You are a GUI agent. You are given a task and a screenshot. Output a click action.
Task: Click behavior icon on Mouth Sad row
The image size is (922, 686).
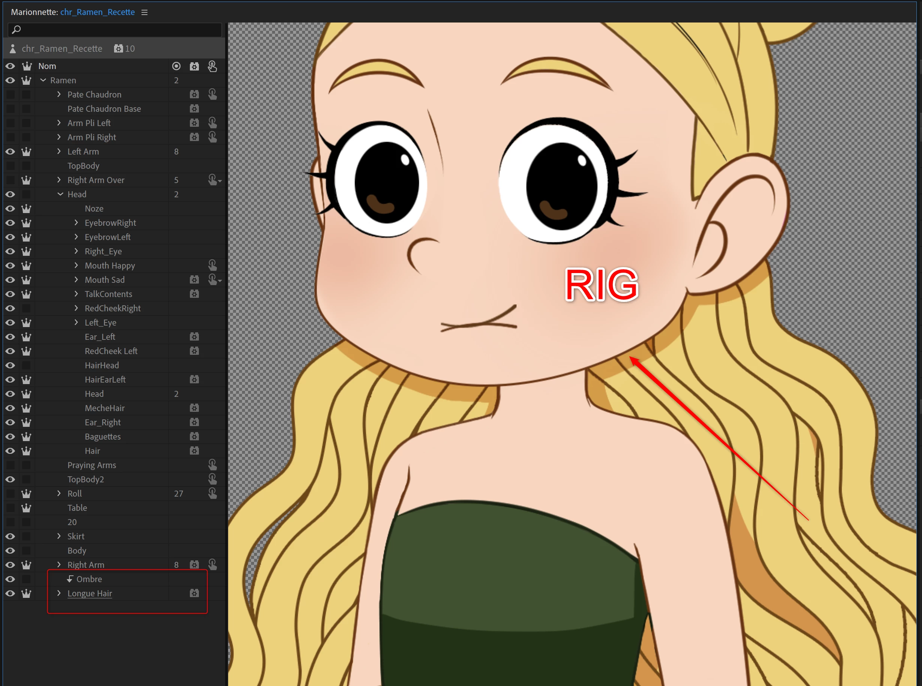[x=194, y=280]
